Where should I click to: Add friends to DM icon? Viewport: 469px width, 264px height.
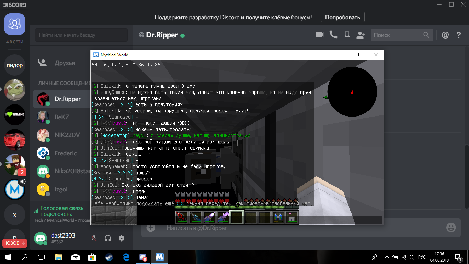tap(361, 35)
